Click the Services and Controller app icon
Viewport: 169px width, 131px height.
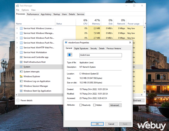click(x=21, y=57)
